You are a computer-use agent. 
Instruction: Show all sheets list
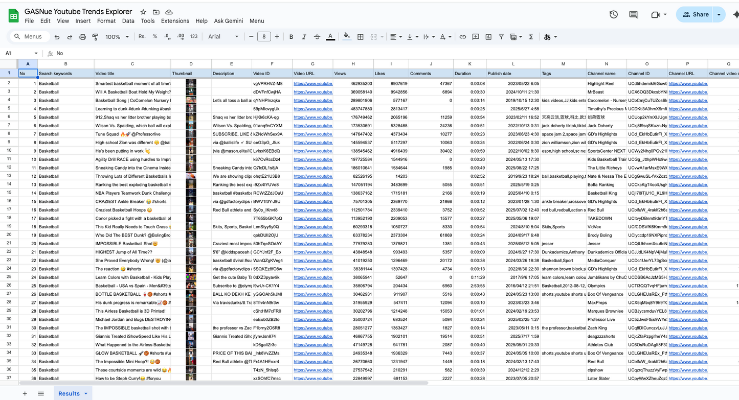(x=41, y=393)
